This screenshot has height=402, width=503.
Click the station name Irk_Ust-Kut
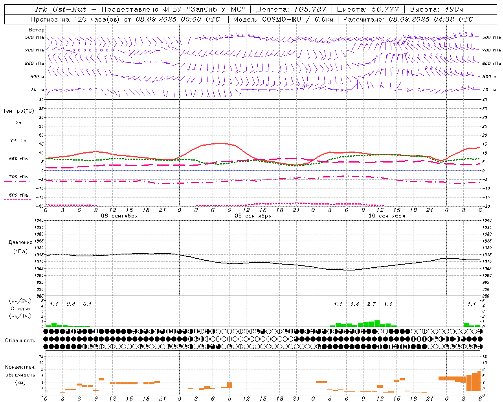coord(61,9)
